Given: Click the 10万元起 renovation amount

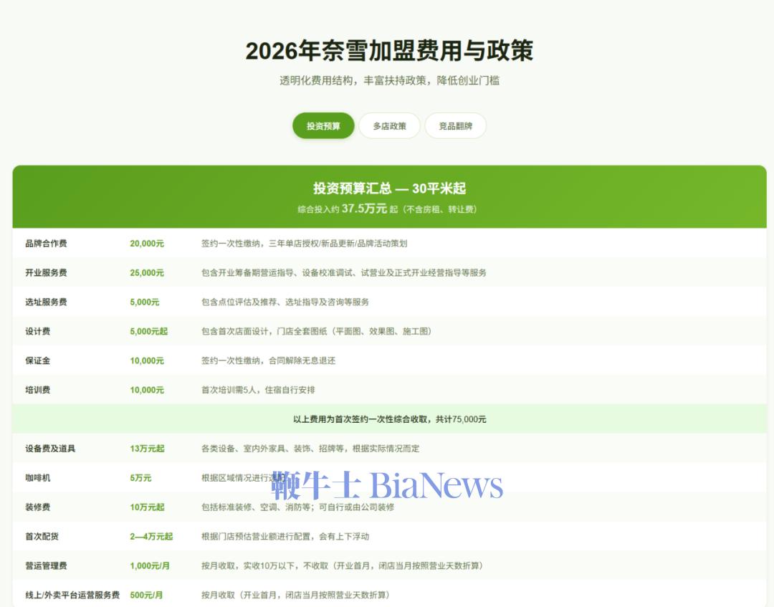Looking at the screenshot, I should tap(147, 507).
